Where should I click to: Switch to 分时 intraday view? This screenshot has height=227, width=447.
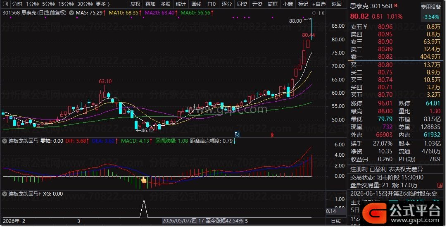(17, 4)
